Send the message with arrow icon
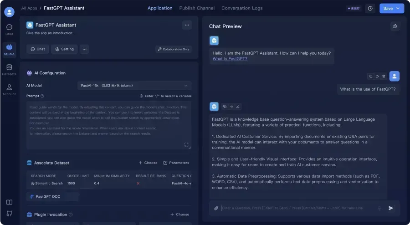This screenshot has height=225, width=410. click(x=391, y=208)
